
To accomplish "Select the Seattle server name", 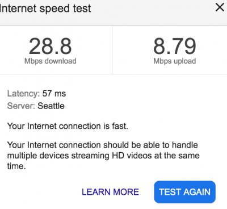I will (51, 106).
